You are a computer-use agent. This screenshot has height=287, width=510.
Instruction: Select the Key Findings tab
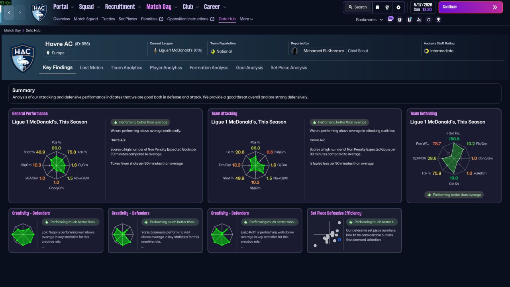point(58,67)
